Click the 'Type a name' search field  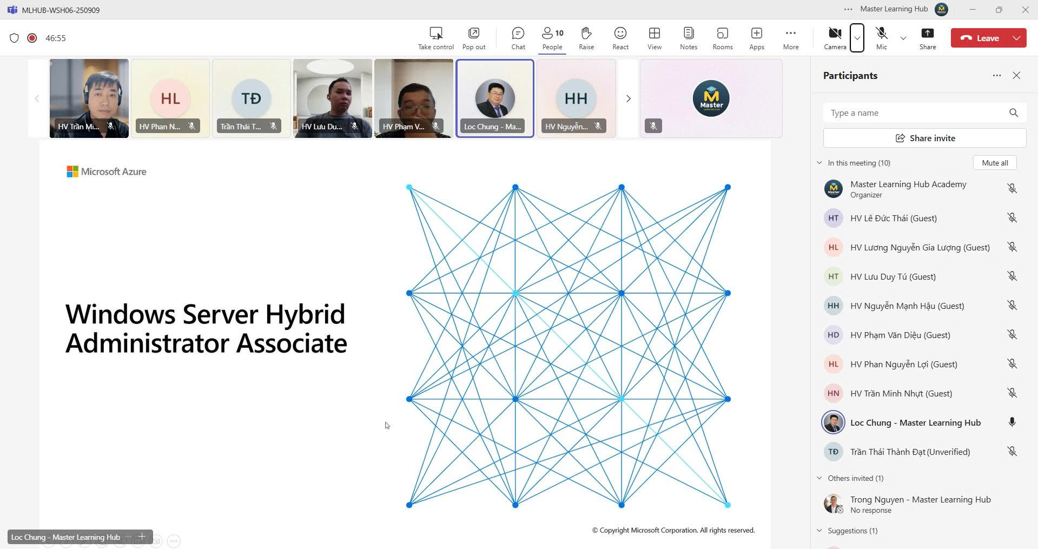pyautogui.click(x=914, y=113)
